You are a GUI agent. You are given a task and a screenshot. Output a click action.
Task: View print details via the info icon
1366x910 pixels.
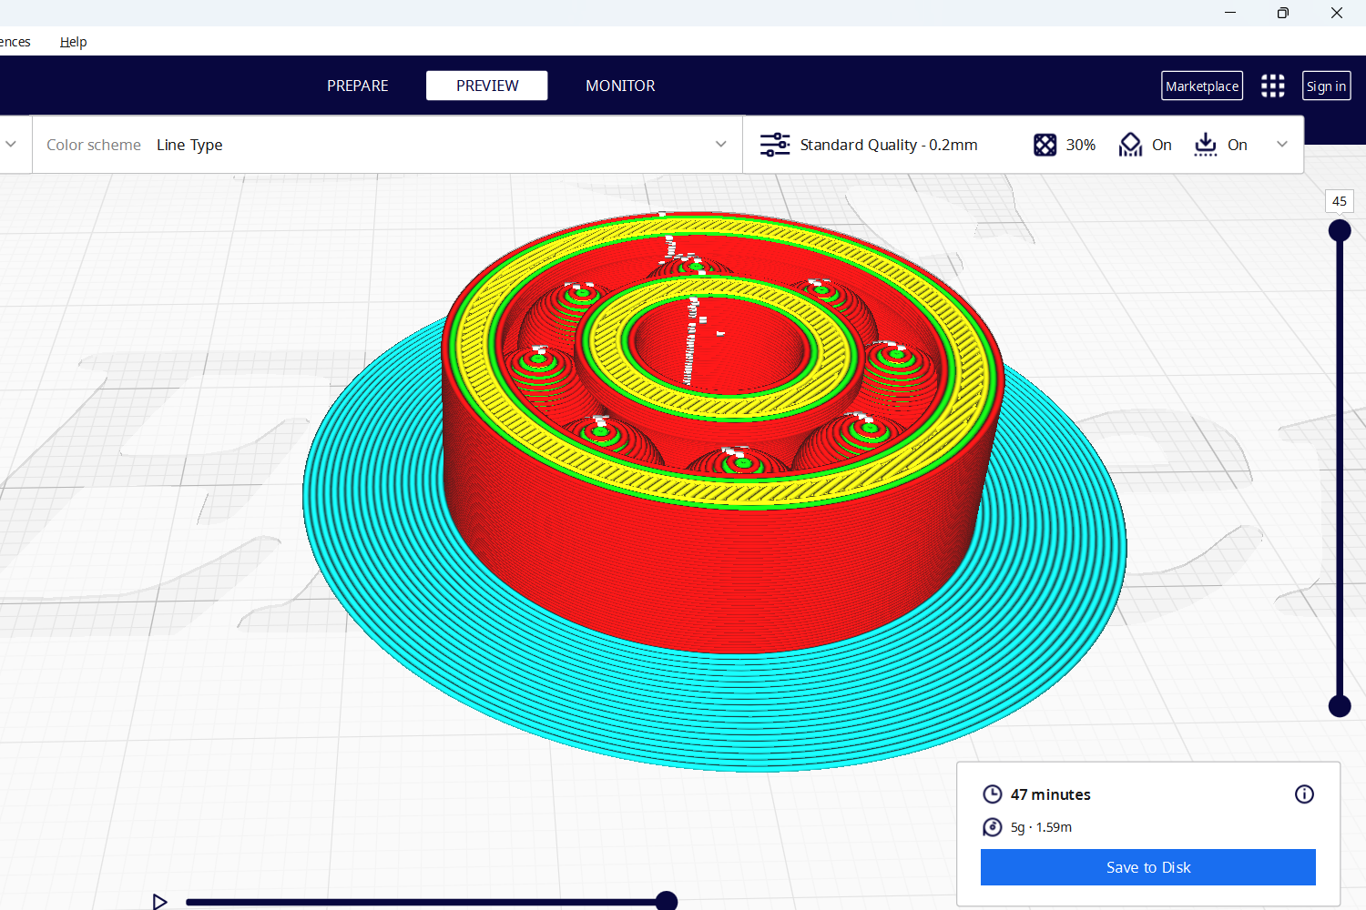pyautogui.click(x=1304, y=794)
